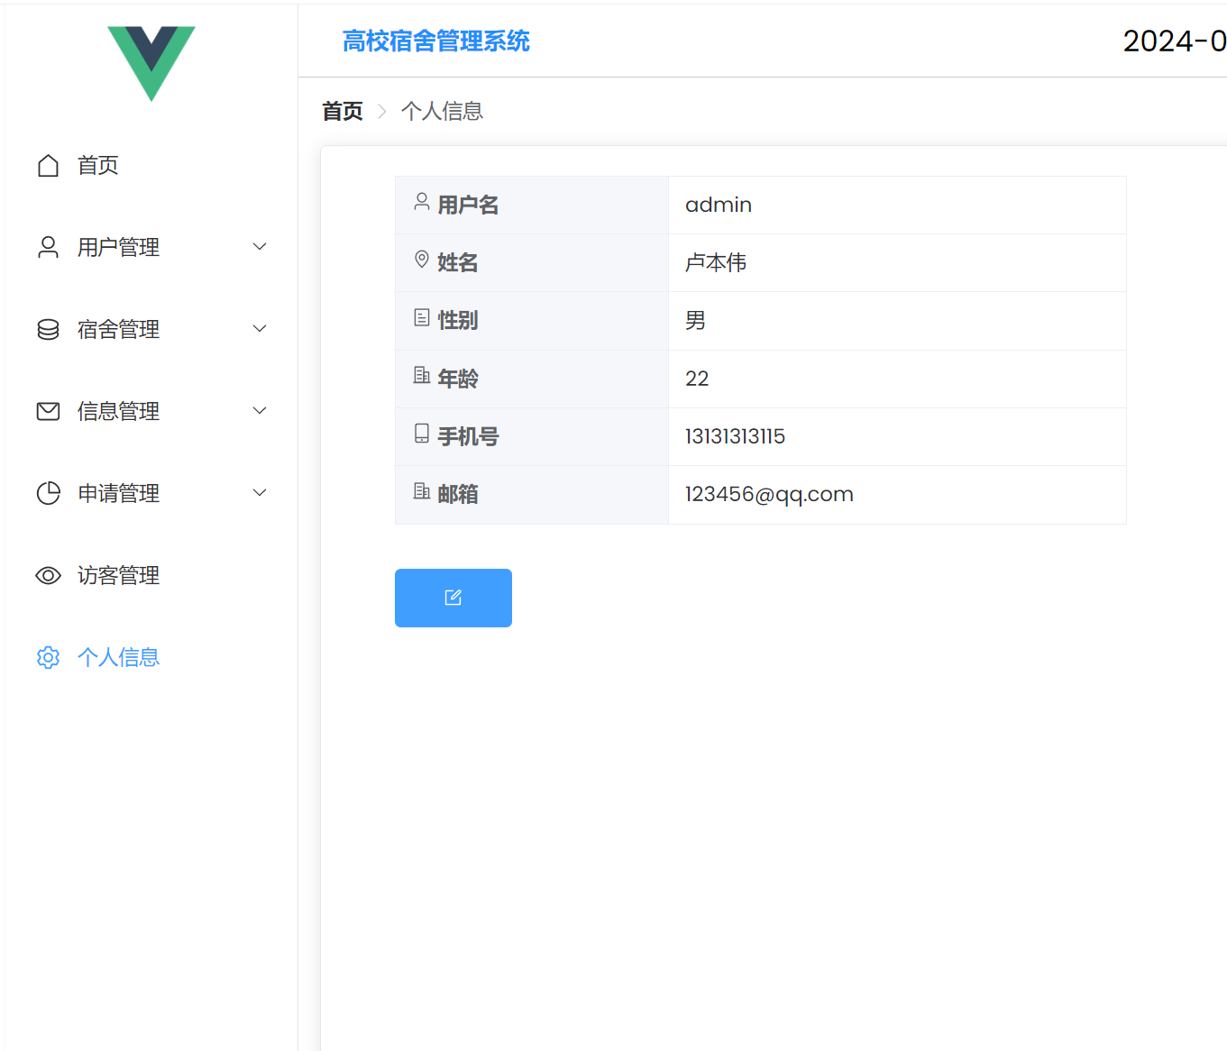Click the 姓名 field label

point(458,263)
